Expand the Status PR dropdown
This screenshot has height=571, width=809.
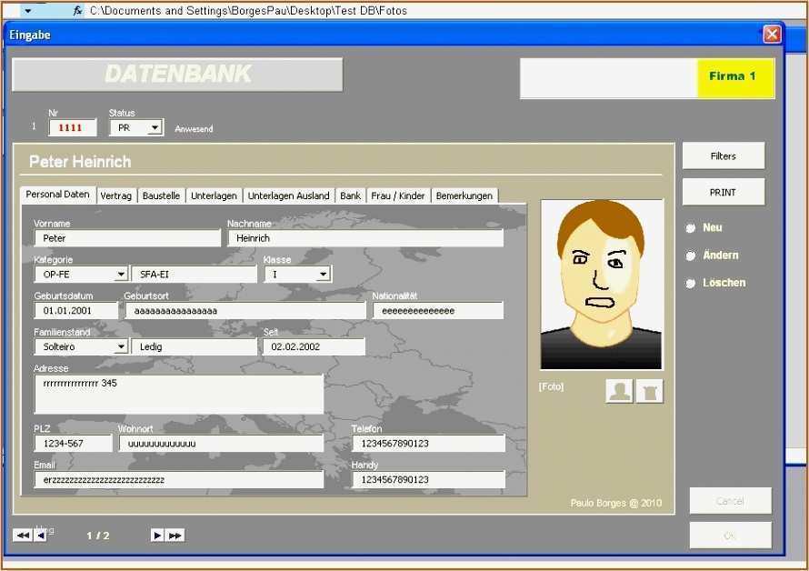click(x=155, y=127)
